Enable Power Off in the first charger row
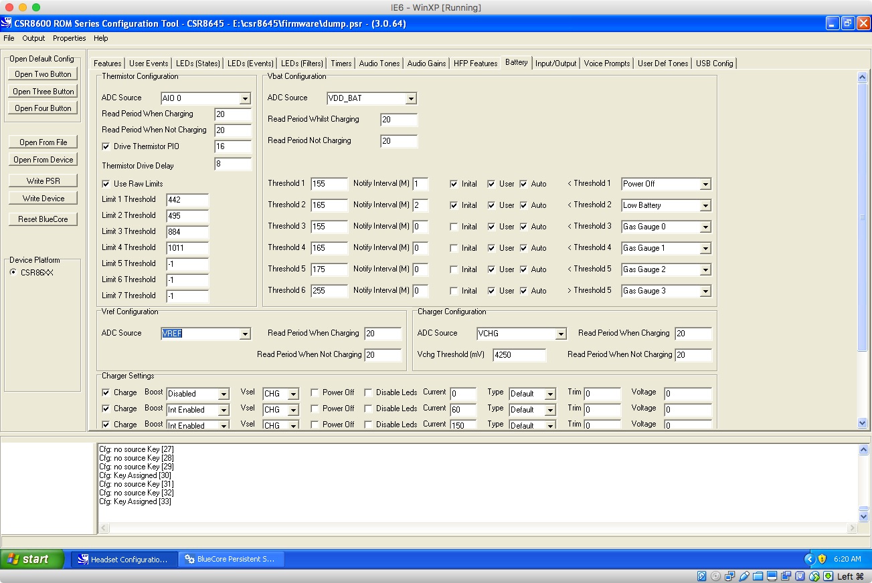 [315, 392]
